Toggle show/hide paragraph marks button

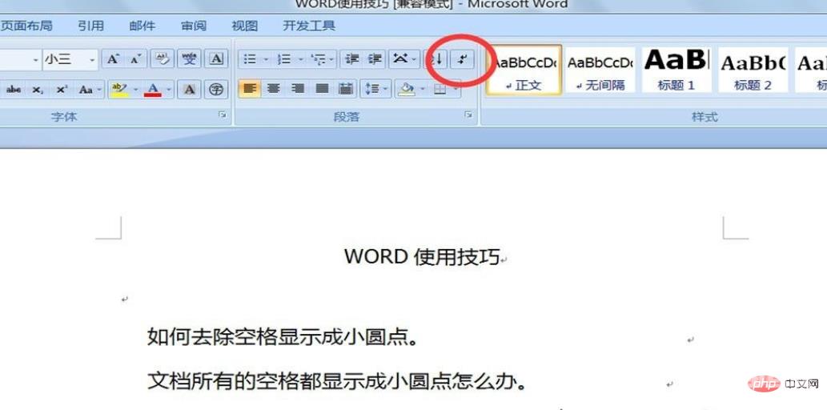(462, 59)
